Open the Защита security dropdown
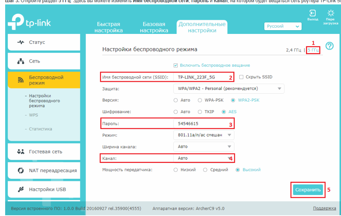 tap(229, 88)
